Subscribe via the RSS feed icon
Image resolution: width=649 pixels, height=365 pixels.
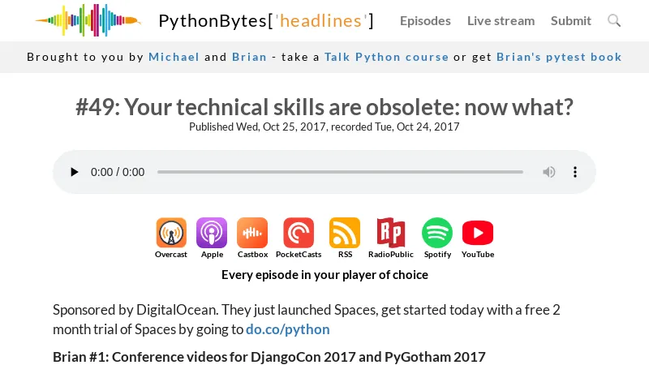click(x=345, y=233)
